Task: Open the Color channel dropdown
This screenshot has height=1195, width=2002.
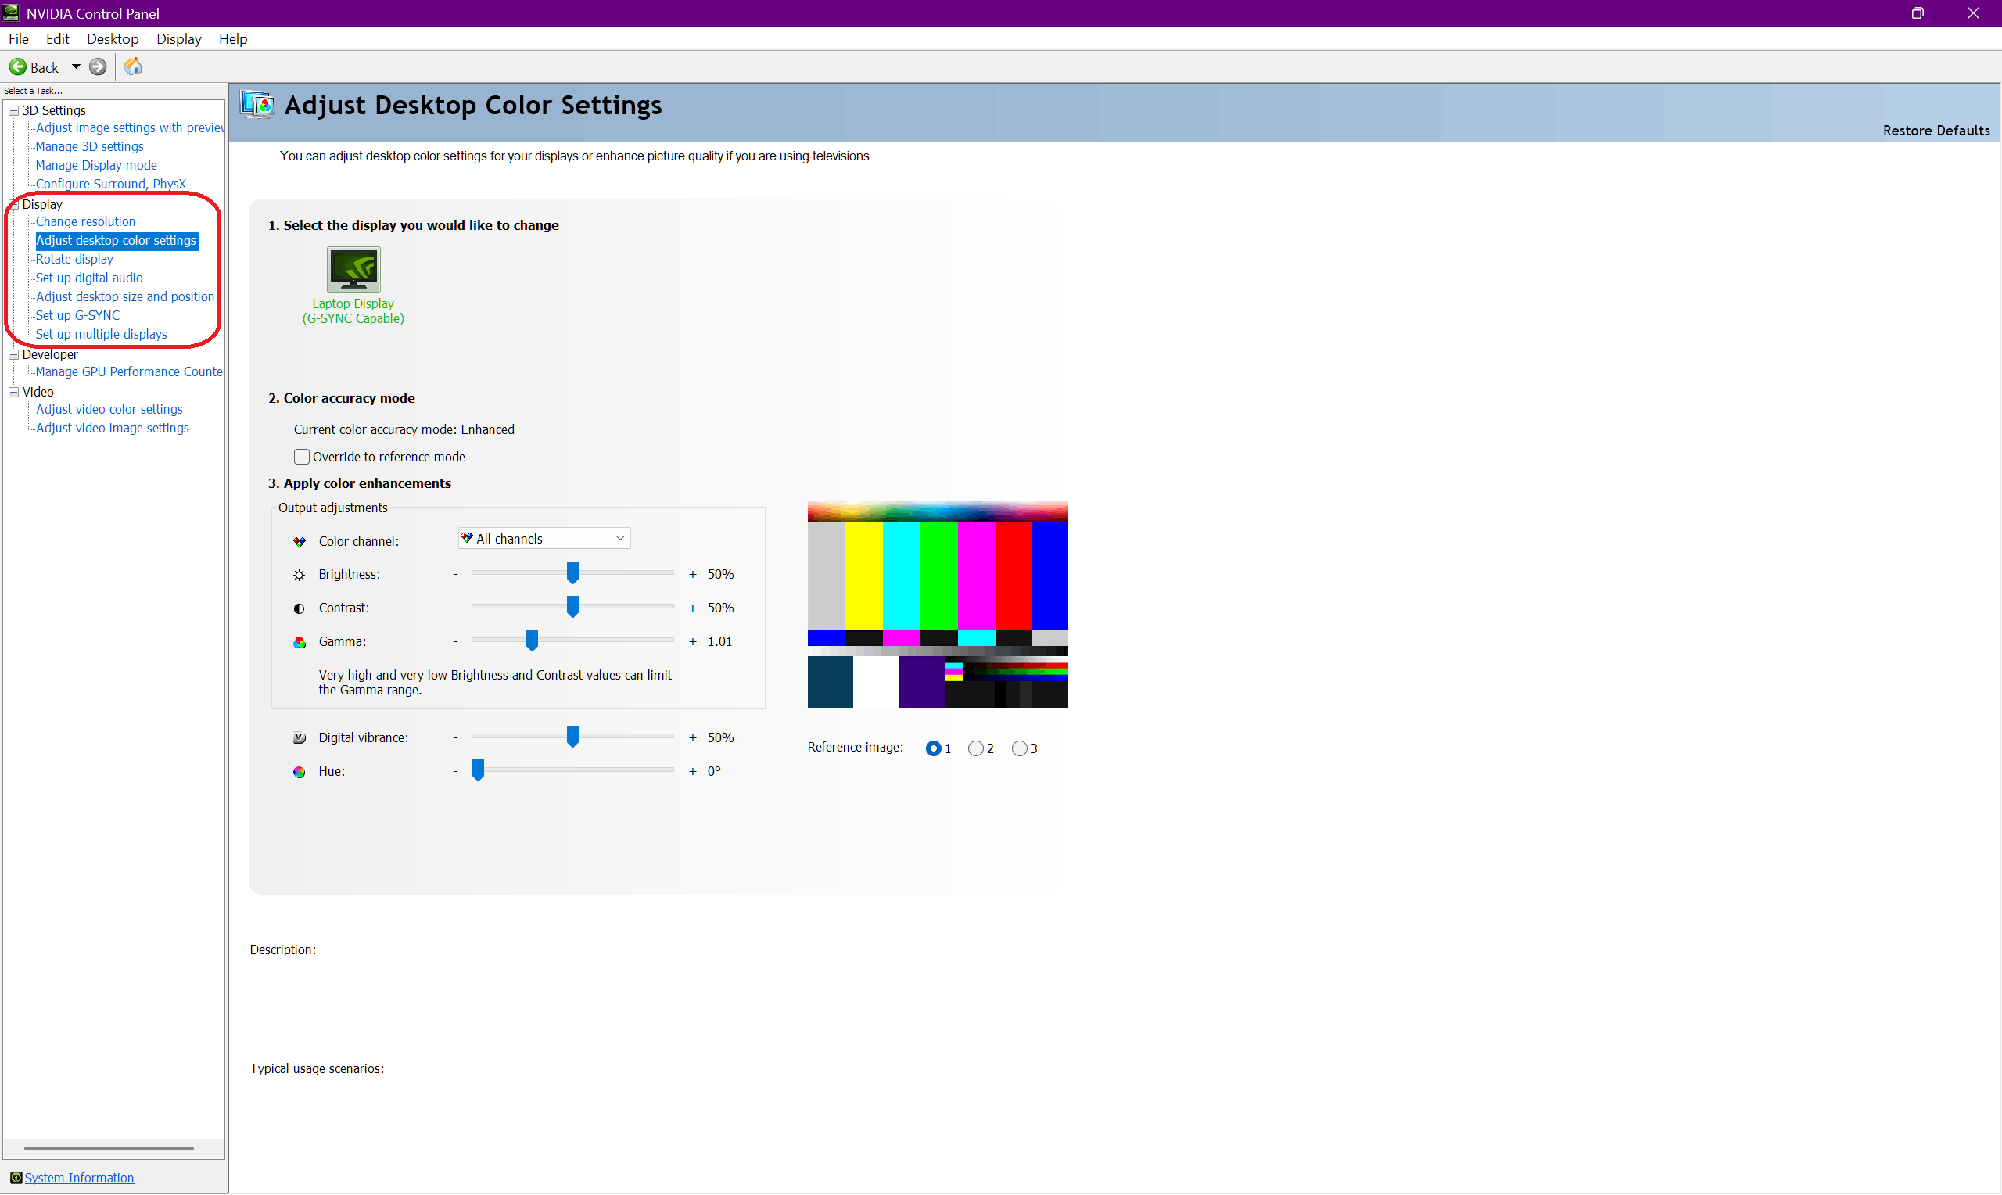Action: point(544,539)
